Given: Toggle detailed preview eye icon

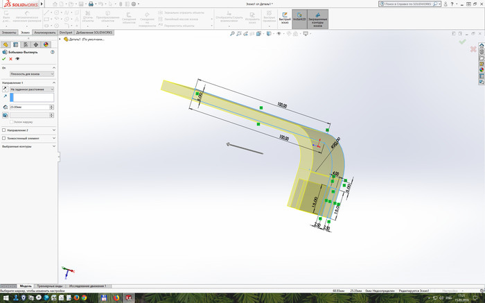Looking at the screenshot, I should pos(17,59).
